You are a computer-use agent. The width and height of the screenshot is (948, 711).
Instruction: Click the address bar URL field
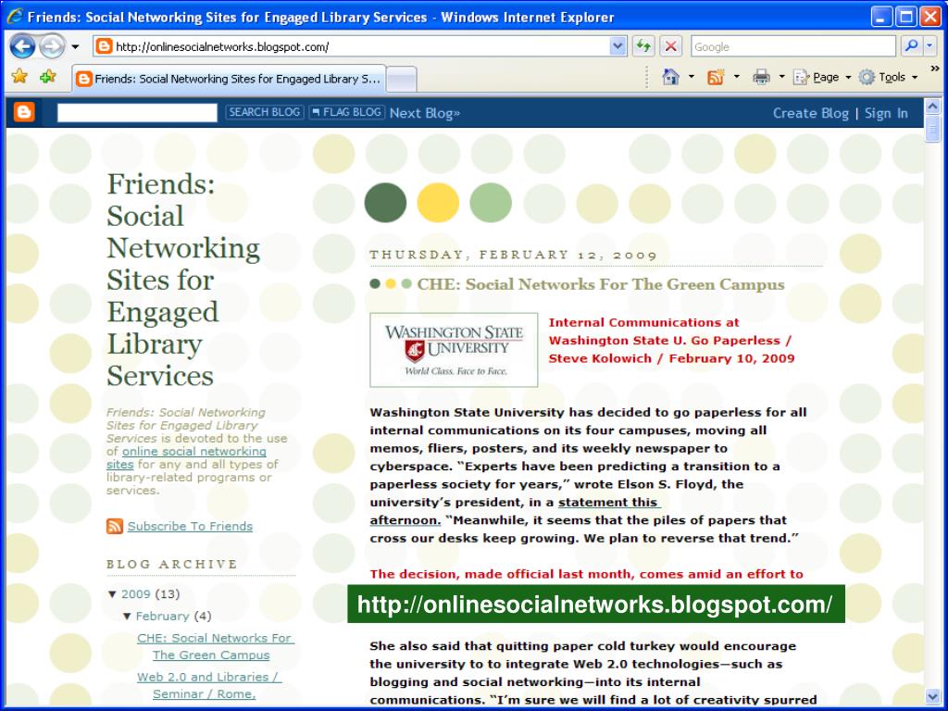[360, 46]
